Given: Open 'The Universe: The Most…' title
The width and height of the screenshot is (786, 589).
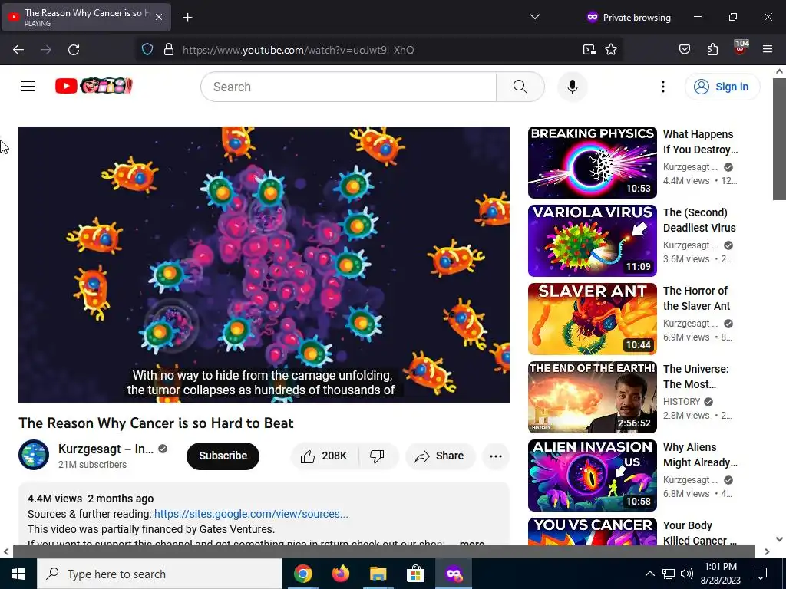Looking at the screenshot, I should [x=695, y=376].
